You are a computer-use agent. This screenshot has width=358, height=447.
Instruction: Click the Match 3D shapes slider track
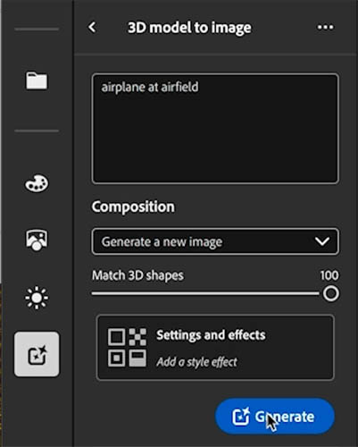pos(205,293)
